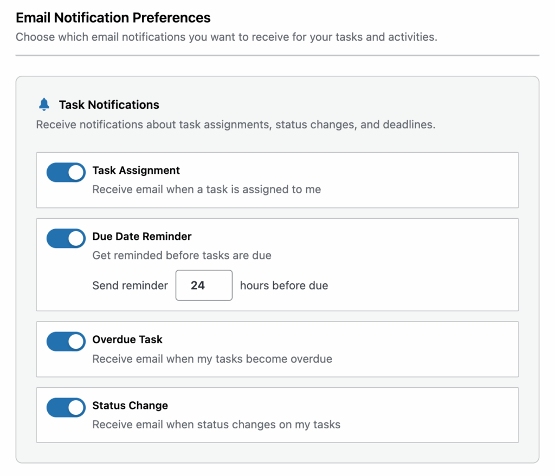Image resolution: width=555 pixels, height=476 pixels.
Task: Click "Receive email when a task is assigned" description
Action: click(206, 190)
